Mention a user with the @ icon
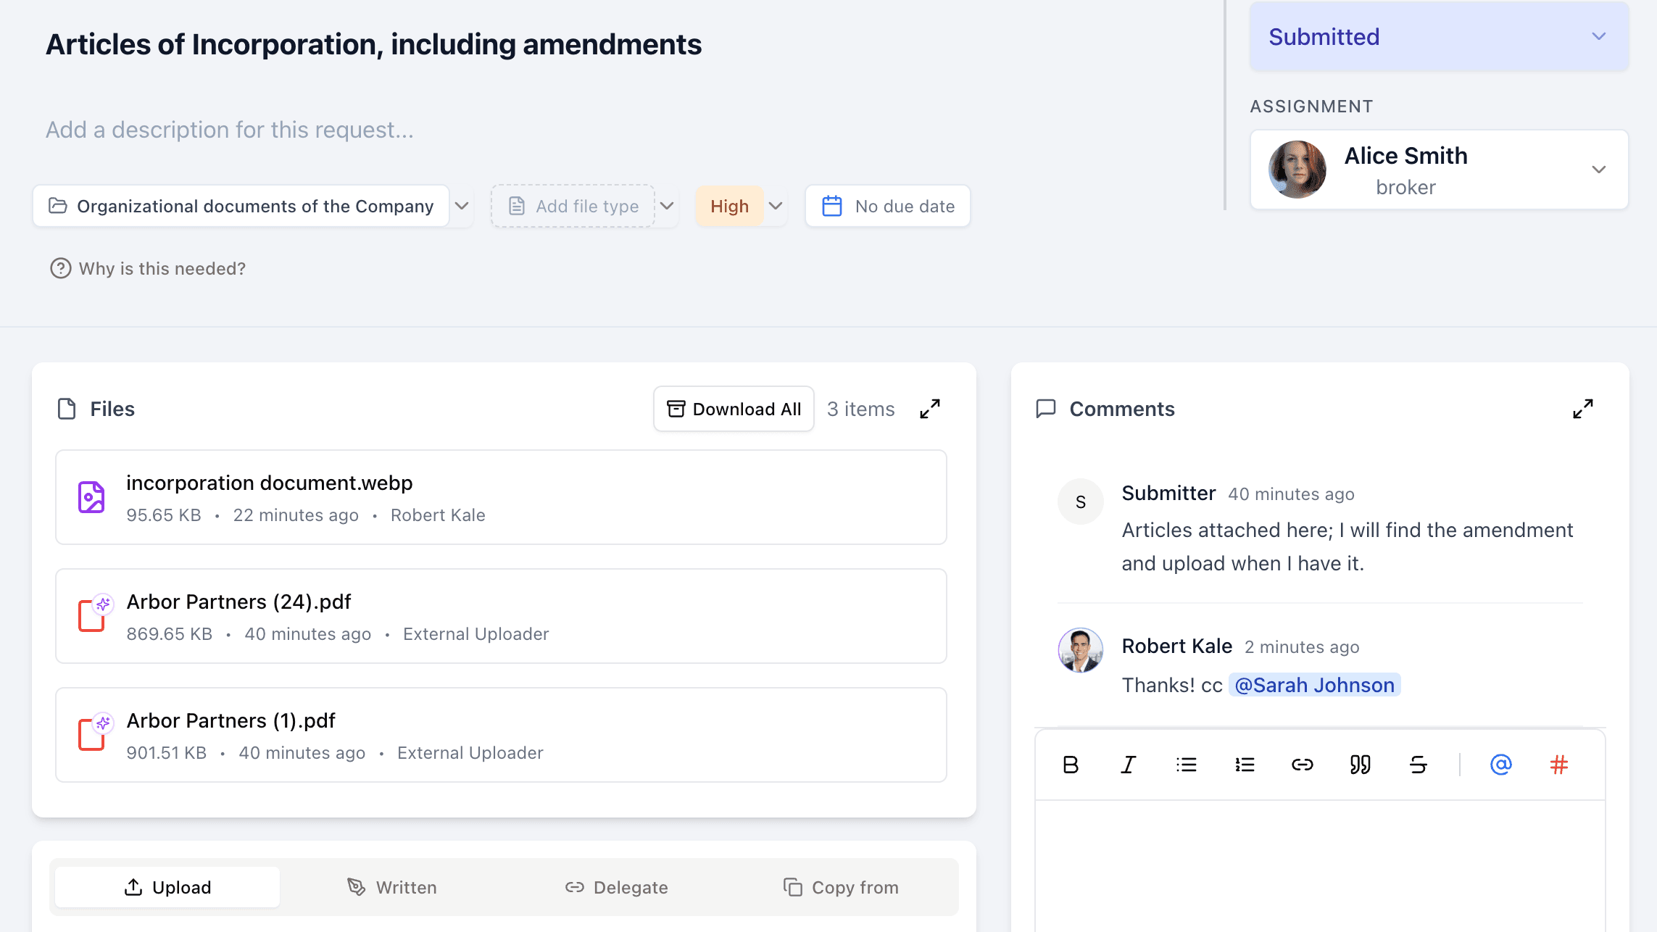Image resolution: width=1657 pixels, height=932 pixels. [x=1500, y=765]
